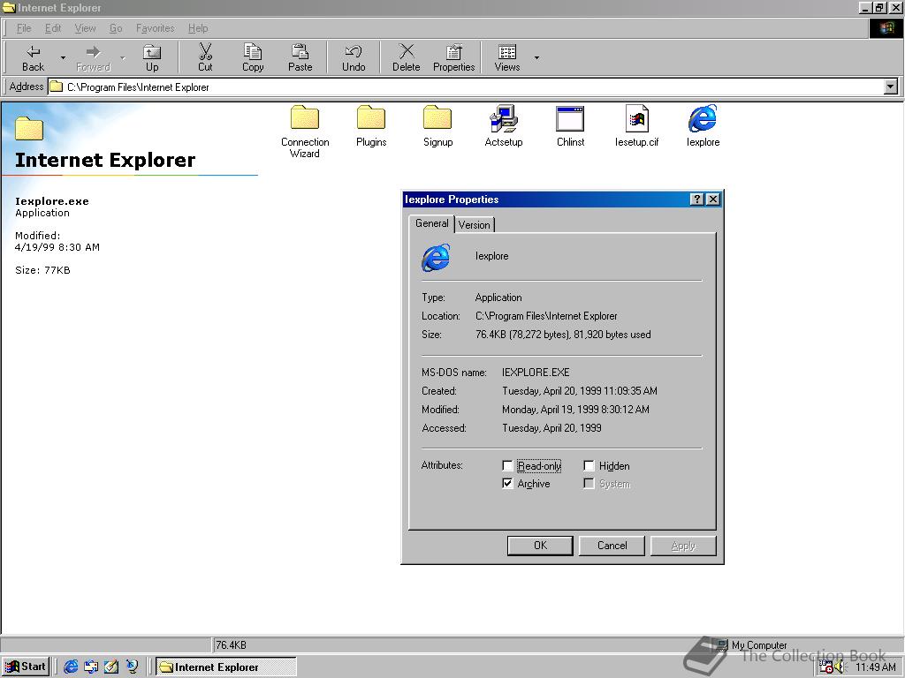Viewport: 905px width, 678px height.
Task: Switch to the General tab
Action: coord(431,223)
